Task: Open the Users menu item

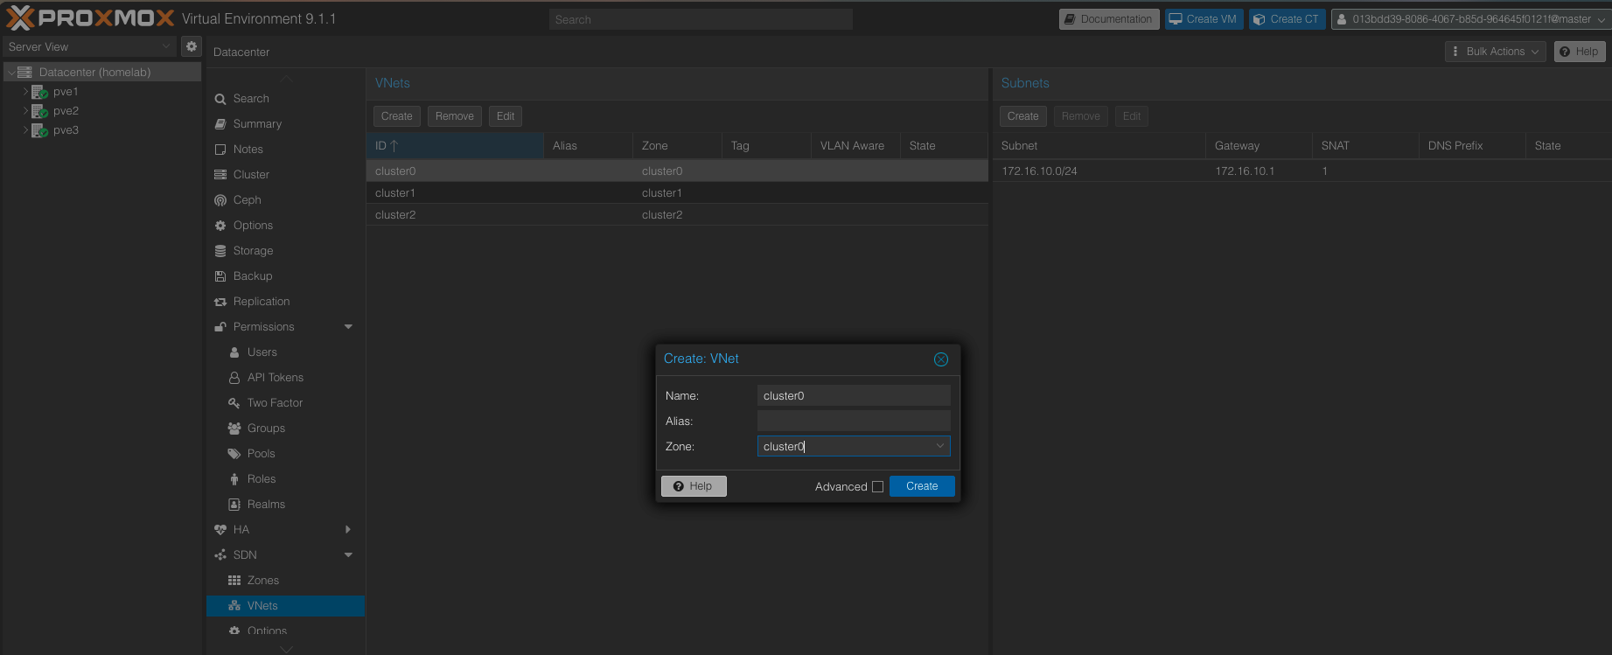Action: tap(285, 352)
